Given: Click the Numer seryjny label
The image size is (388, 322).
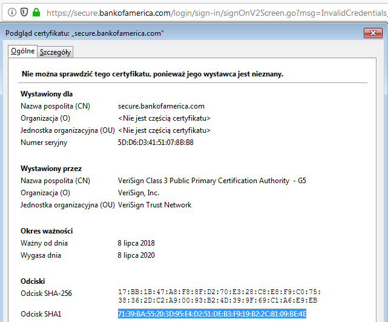Looking at the screenshot, I should (44, 143).
